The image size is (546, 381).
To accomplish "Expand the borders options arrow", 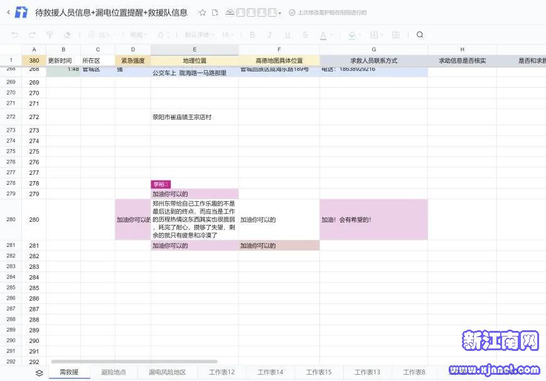I will point(382,35).
